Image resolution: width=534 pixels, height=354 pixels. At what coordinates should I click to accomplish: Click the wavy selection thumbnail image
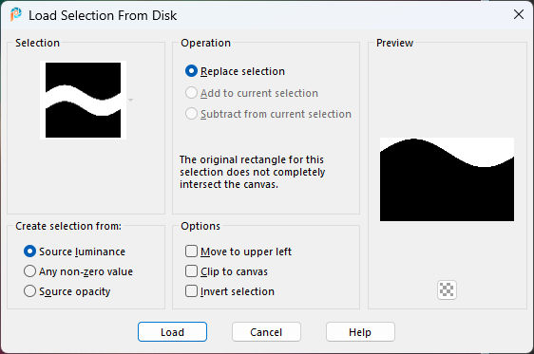click(83, 100)
